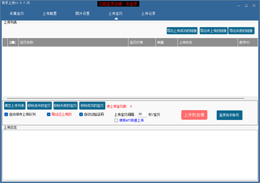
Task: Click 移除成功的宝贝 button
Action: click(x=92, y=106)
